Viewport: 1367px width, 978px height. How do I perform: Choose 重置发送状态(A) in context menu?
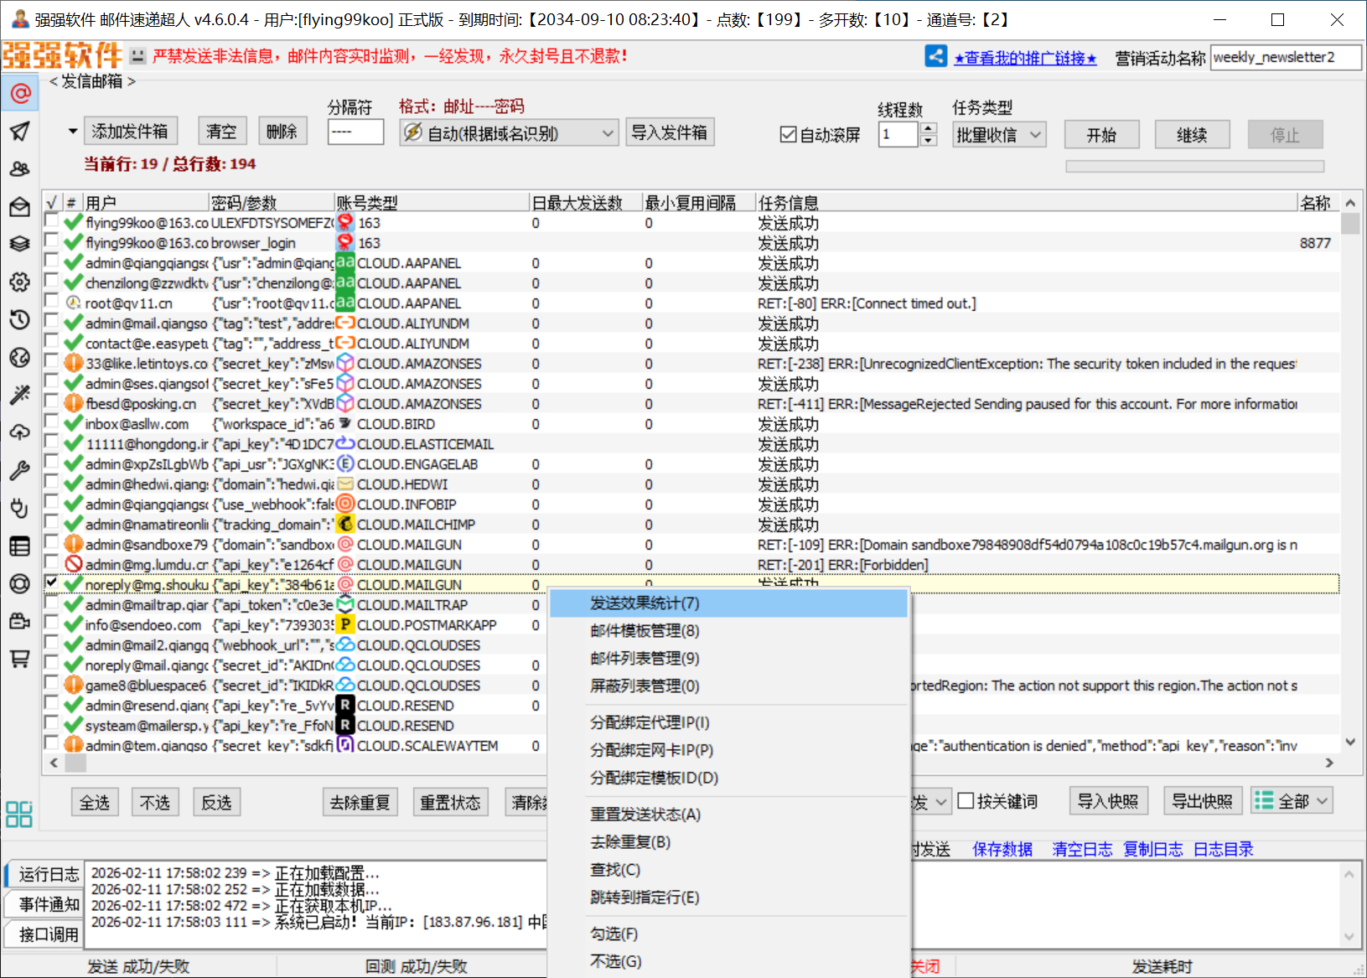(645, 815)
